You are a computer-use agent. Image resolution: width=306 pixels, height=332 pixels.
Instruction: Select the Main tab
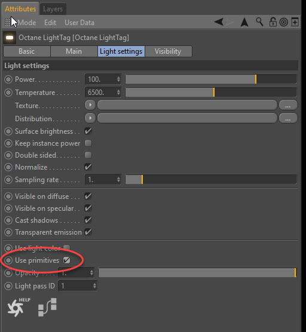74,51
